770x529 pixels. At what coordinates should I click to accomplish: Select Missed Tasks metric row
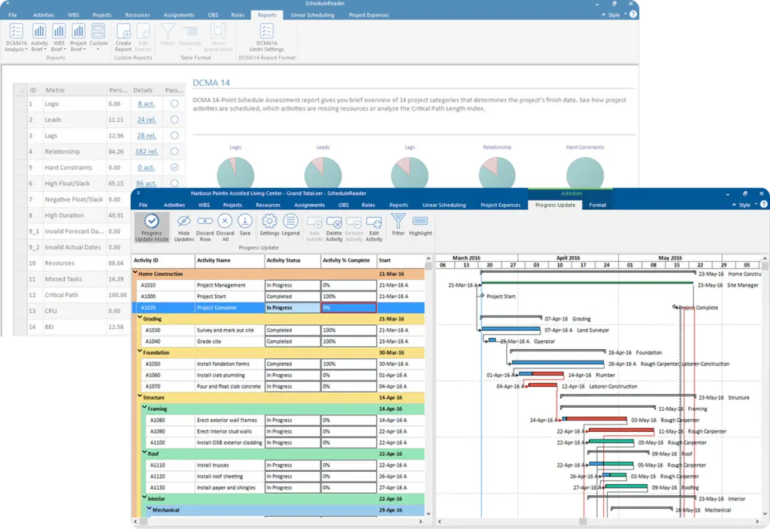pos(101,278)
